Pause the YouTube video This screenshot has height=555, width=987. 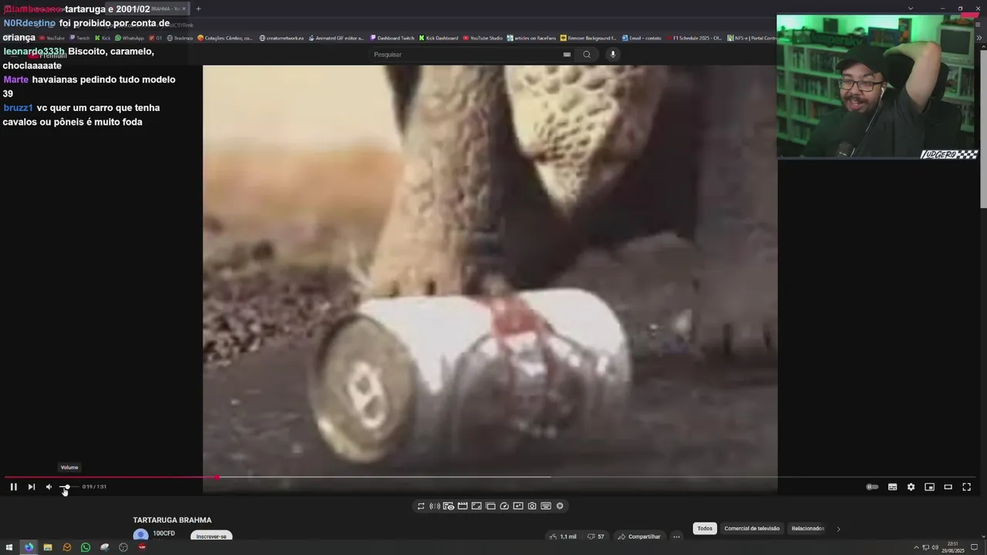[13, 486]
